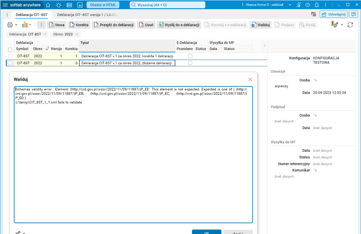
Task: Click the Przesłano column header
Action: click(x=185, y=49)
